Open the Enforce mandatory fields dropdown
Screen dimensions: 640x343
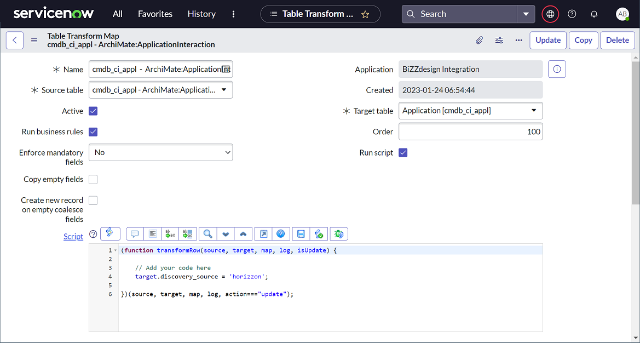coord(160,153)
